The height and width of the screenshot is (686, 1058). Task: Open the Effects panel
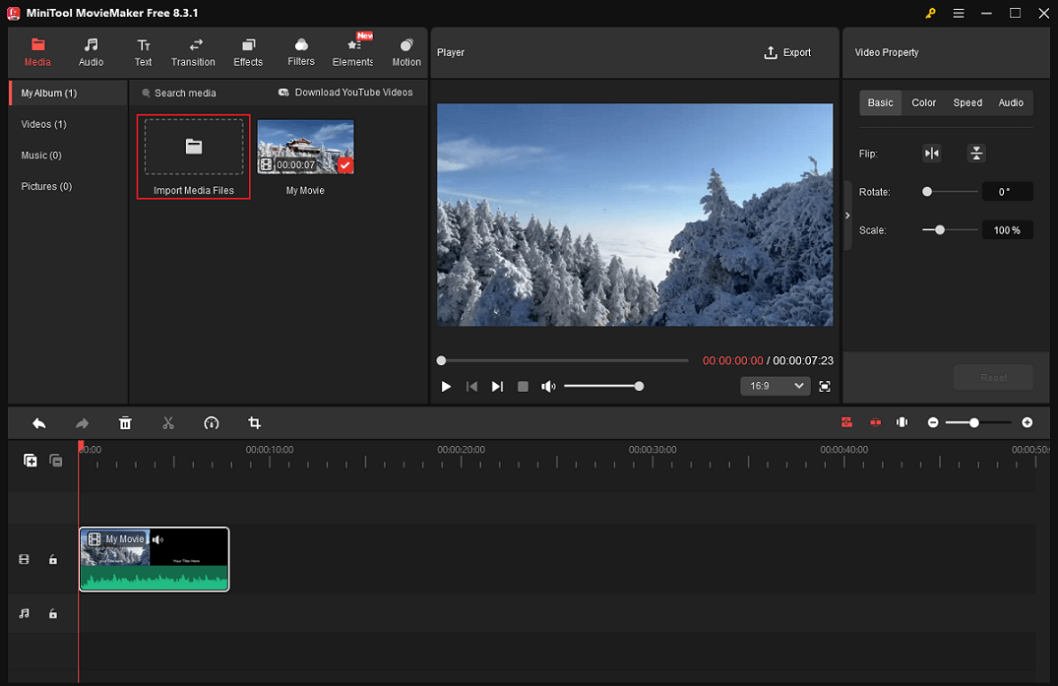point(248,51)
